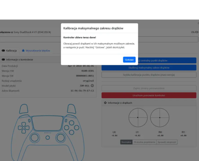The image size is (199, 161).
Task: Click the Gotowe button in the dialog
Action: (129, 60)
